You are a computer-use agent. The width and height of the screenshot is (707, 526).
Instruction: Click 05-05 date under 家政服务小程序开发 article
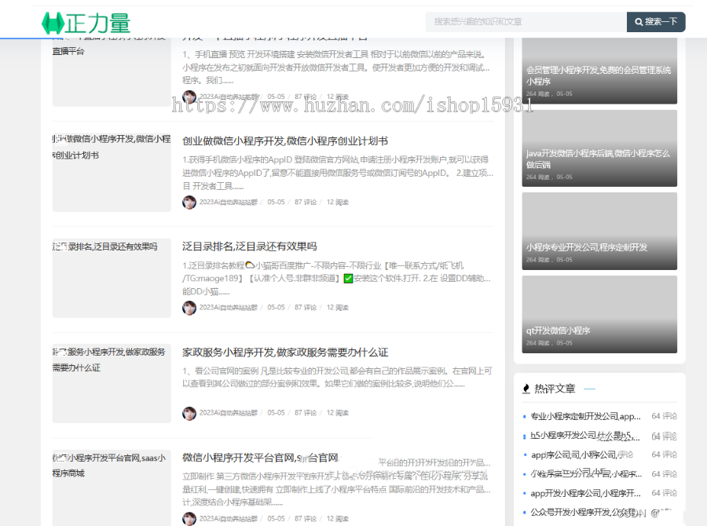pyautogui.click(x=276, y=413)
